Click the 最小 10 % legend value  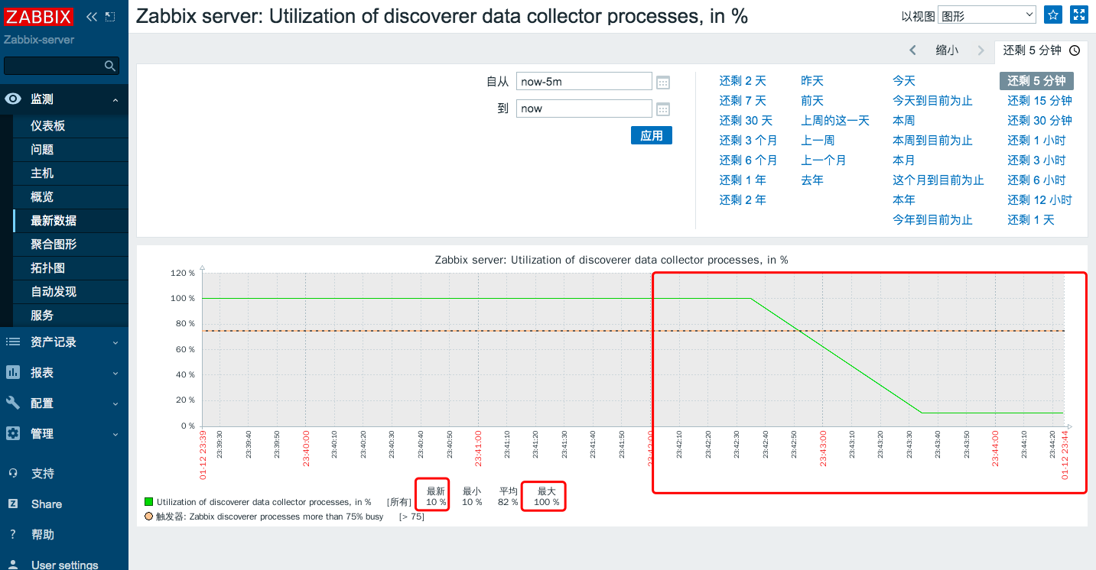(x=472, y=503)
